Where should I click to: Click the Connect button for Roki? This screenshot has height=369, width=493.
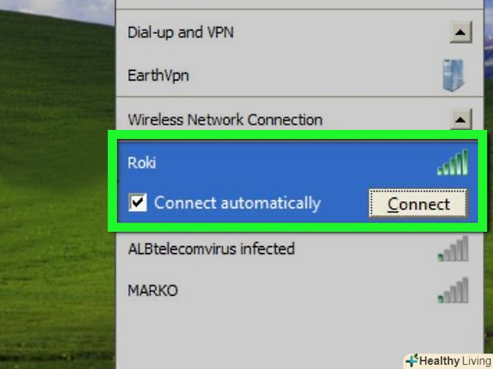[x=419, y=204]
